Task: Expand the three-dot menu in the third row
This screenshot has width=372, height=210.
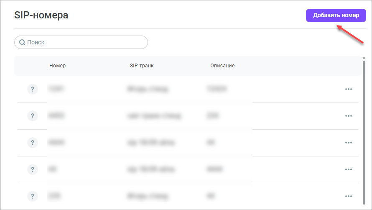Action: click(x=349, y=143)
